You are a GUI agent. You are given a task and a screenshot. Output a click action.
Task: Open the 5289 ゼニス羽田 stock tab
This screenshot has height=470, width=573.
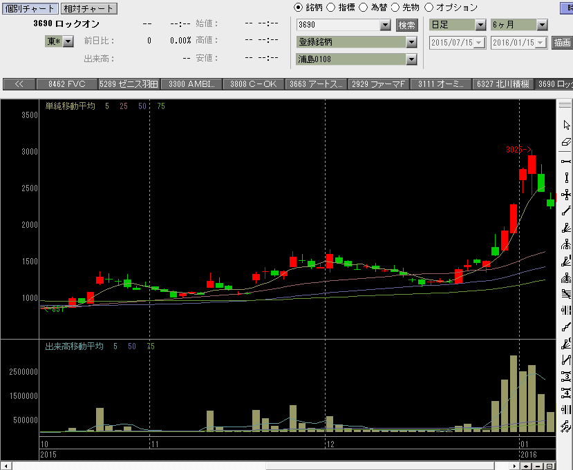(x=129, y=84)
